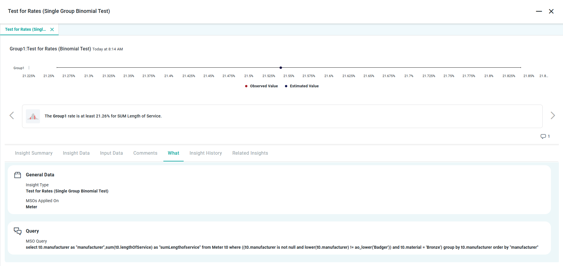Viewport: 563px width, 266px height.
Task: Go to the previous insight arrow
Action: tap(12, 115)
